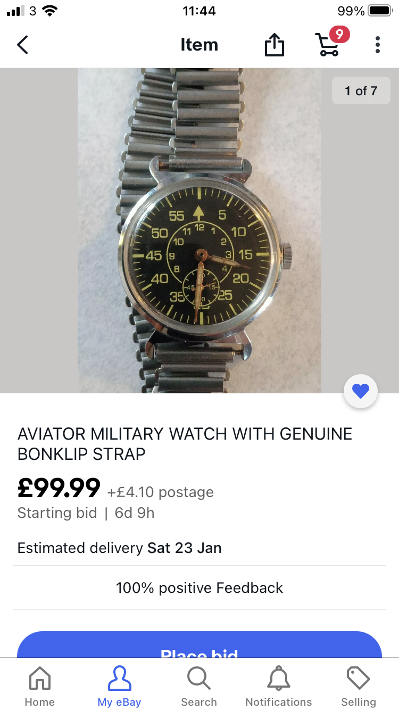Open the aviator watch photo
The image size is (399, 710).
(199, 230)
